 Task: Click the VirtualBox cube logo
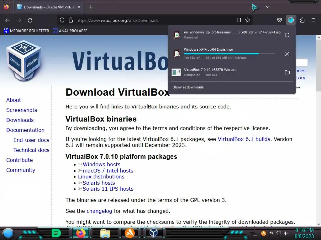24,60
